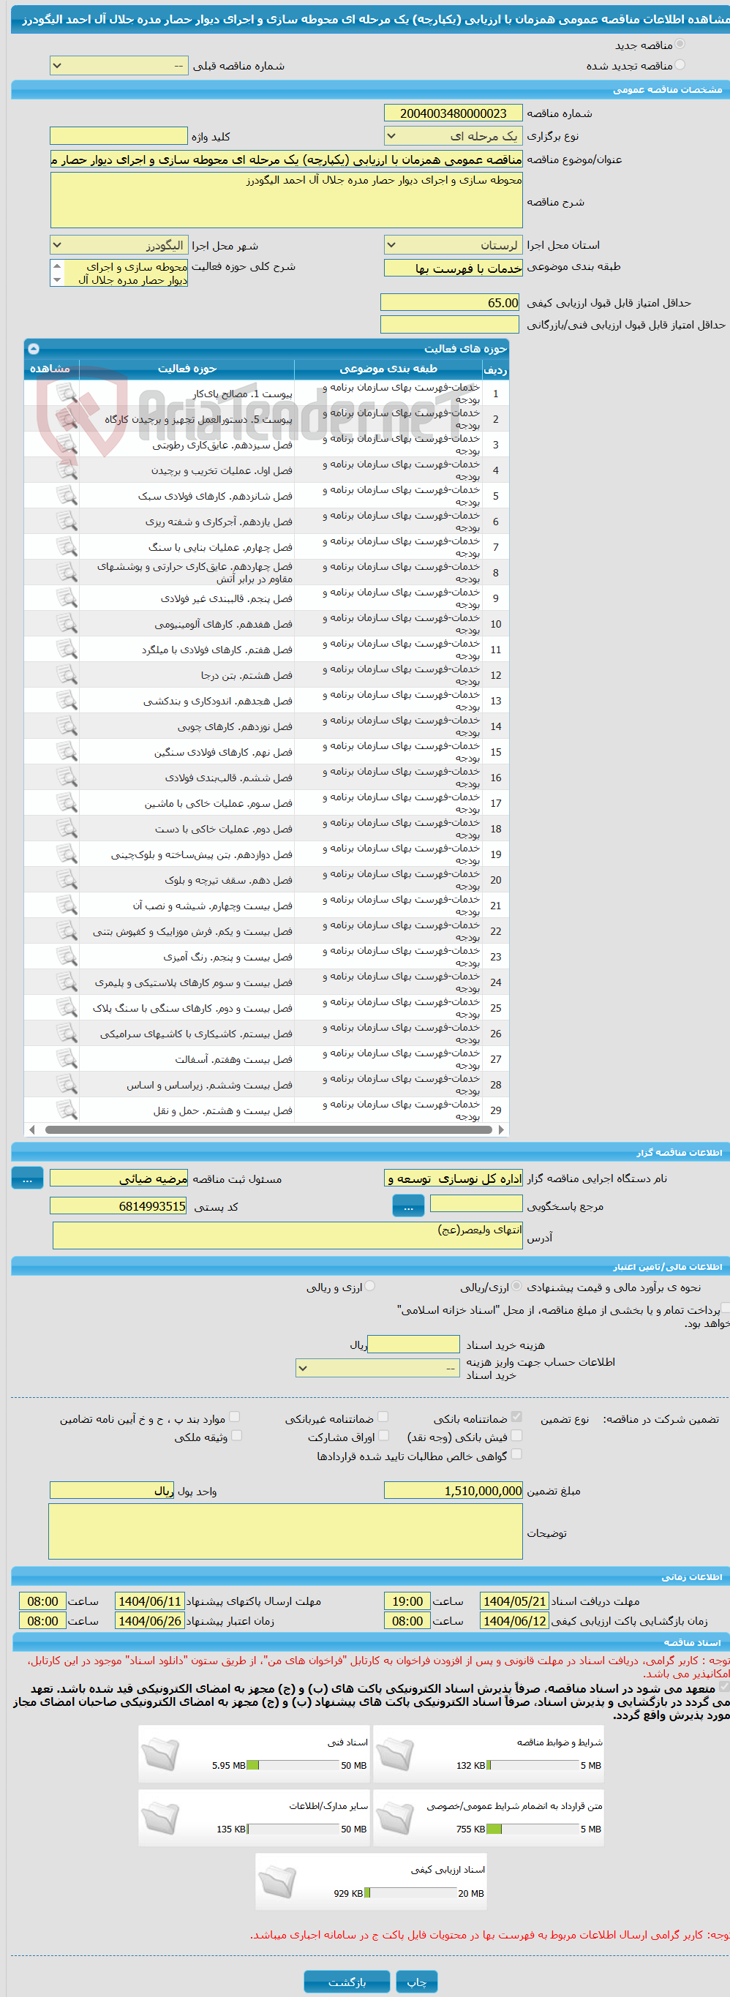
Task: Click the ellipsis button next to مرجع پاسخگویی
Action: click(x=408, y=1206)
